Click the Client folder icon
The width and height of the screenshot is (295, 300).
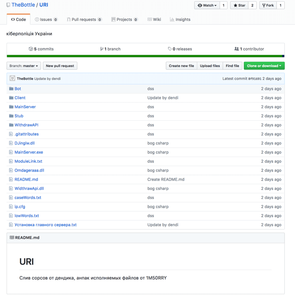pos(11,98)
